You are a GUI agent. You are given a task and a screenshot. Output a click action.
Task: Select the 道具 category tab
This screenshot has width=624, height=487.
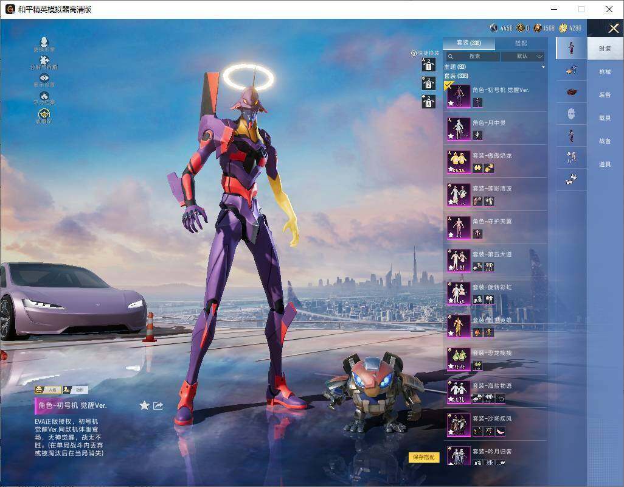pyautogui.click(x=605, y=164)
